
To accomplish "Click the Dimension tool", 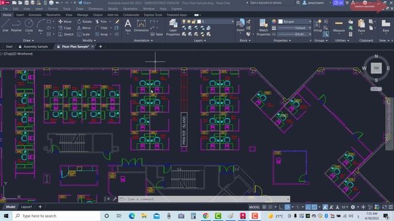I will (x=141, y=26).
